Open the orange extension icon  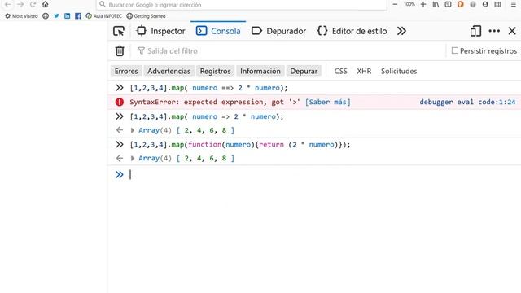460,4
